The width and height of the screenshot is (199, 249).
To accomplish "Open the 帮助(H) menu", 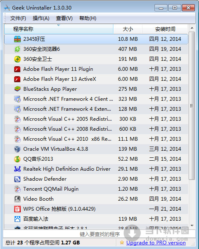I will [x=88, y=18].
